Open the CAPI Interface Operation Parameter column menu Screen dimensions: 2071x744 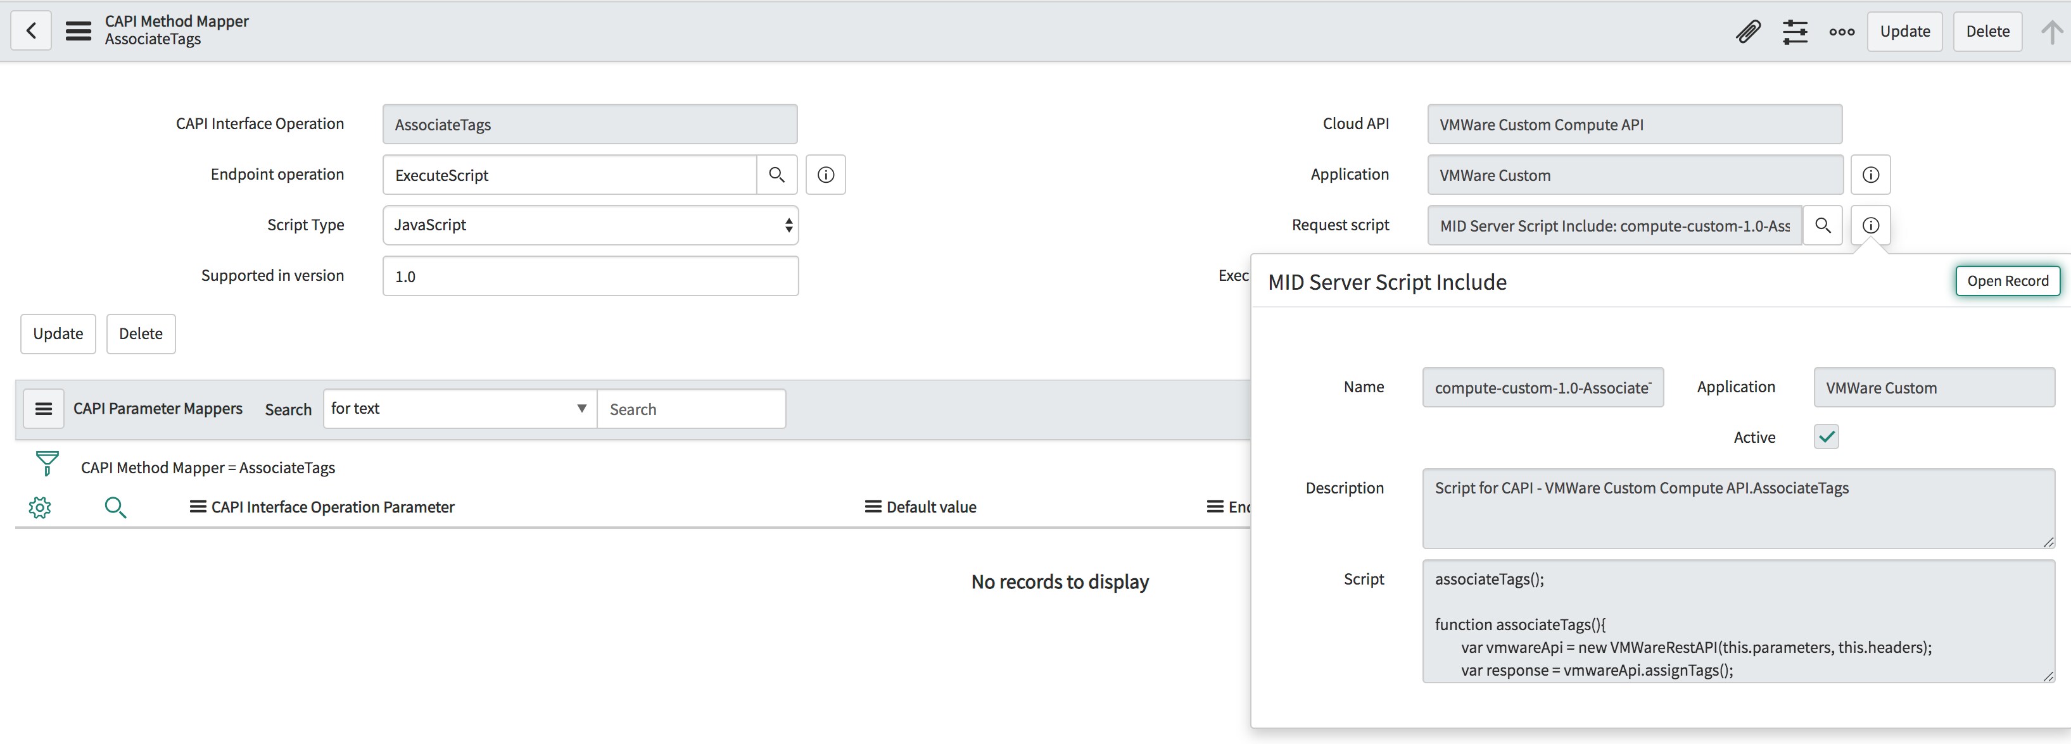click(x=197, y=506)
